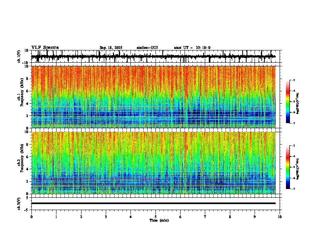Click the log(PSD) label beside the ch.2 colorbar

point(298,169)
